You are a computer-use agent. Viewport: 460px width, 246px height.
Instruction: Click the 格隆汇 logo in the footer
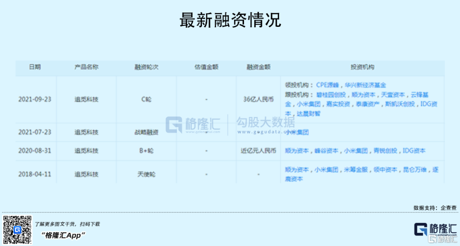[435, 229]
